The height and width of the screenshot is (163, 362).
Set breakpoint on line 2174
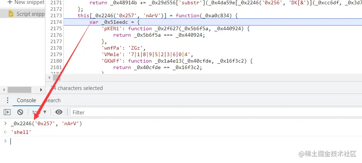tap(56, 22)
